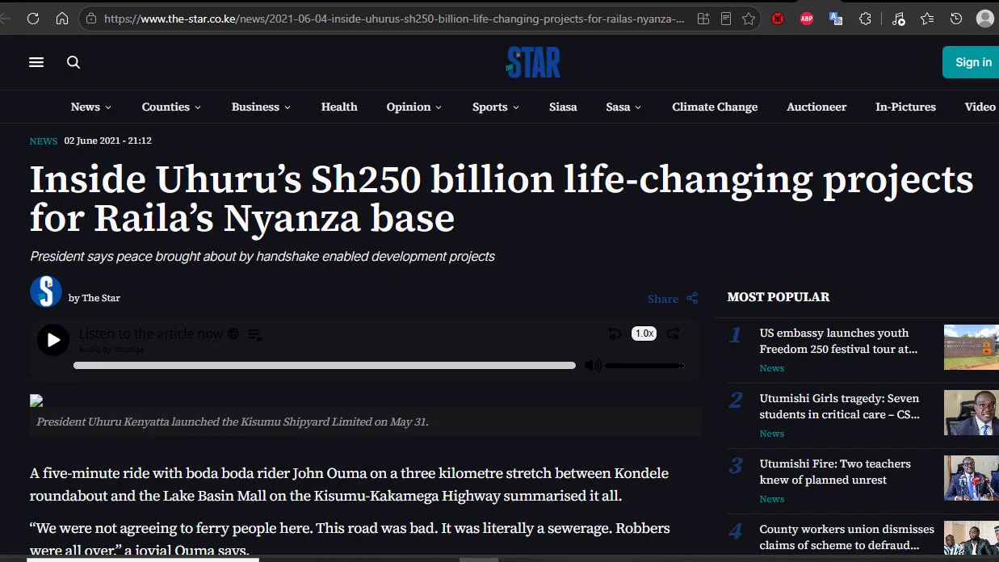Expand the Sports menu
The image size is (999, 562).
pos(496,107)
